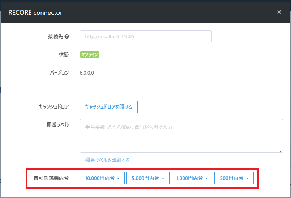Open the 1,000円両替 dropdown

192,178
